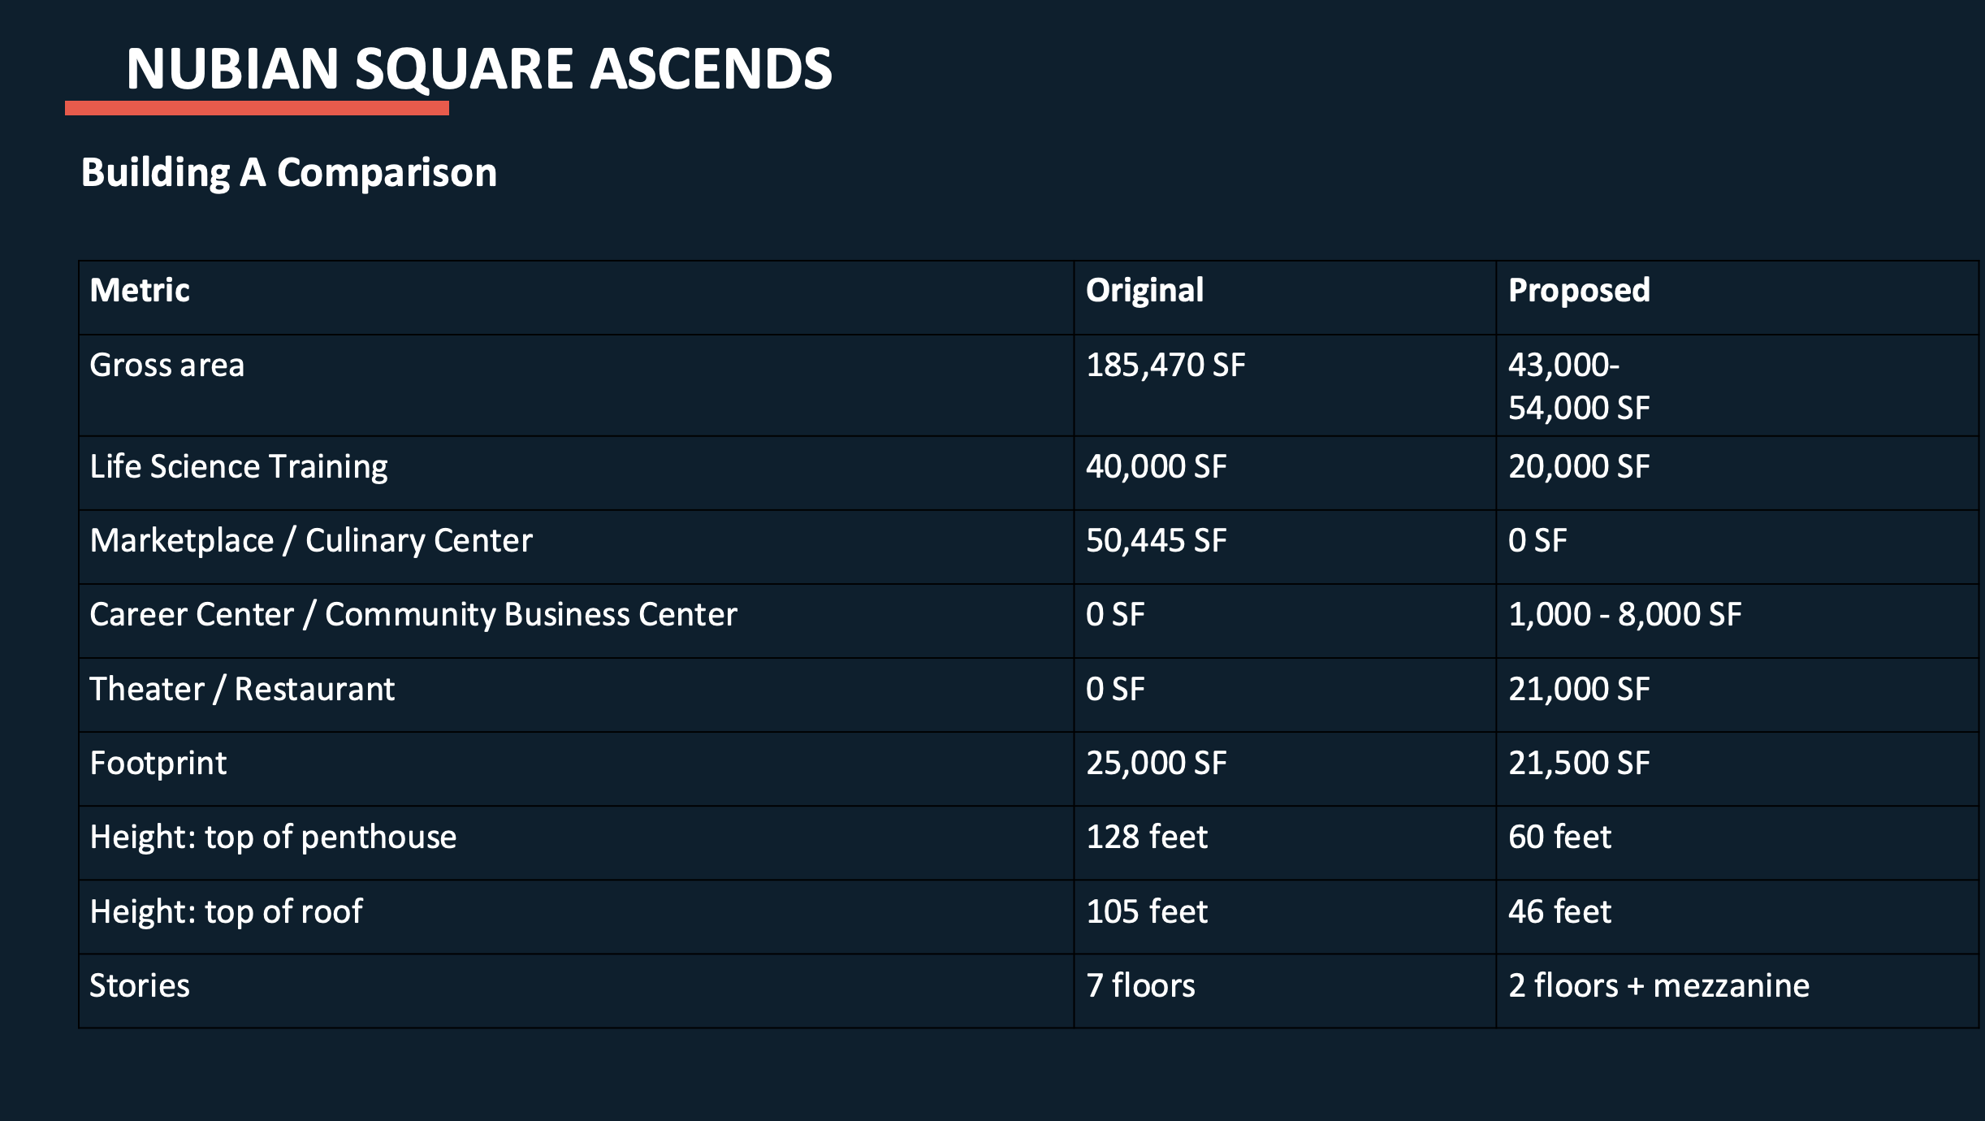Screen dimensions: 1985x1121
Task: Select Career Center / Community Business Center
Action: click(413, 615)
